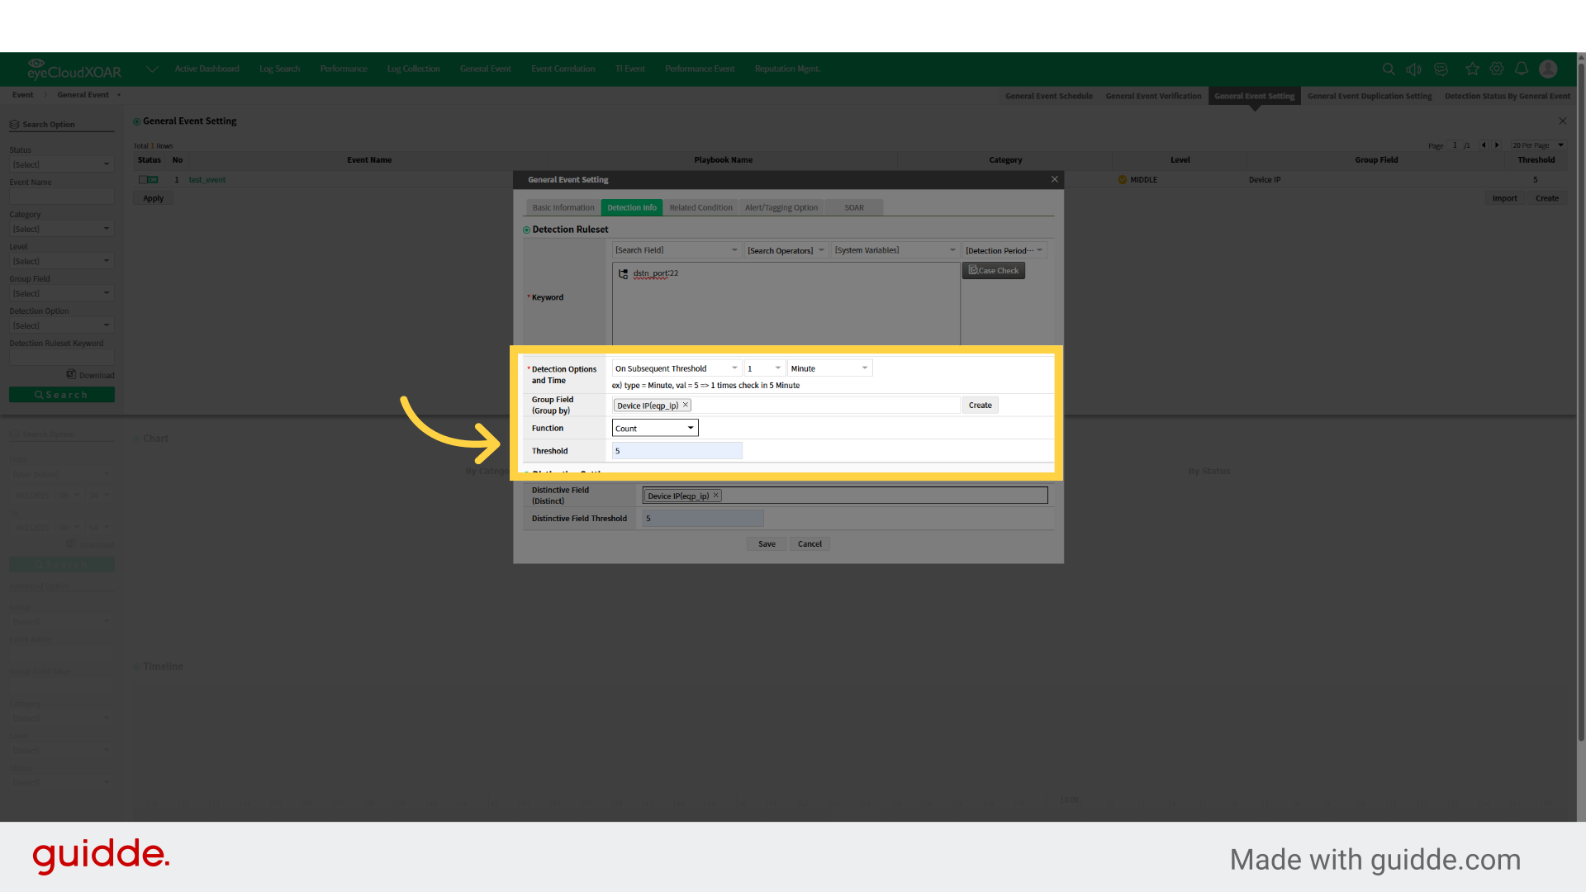Select the Detection Ruleset radio button
Viewport: 1586px width, 892px height.
pos(526,229)
